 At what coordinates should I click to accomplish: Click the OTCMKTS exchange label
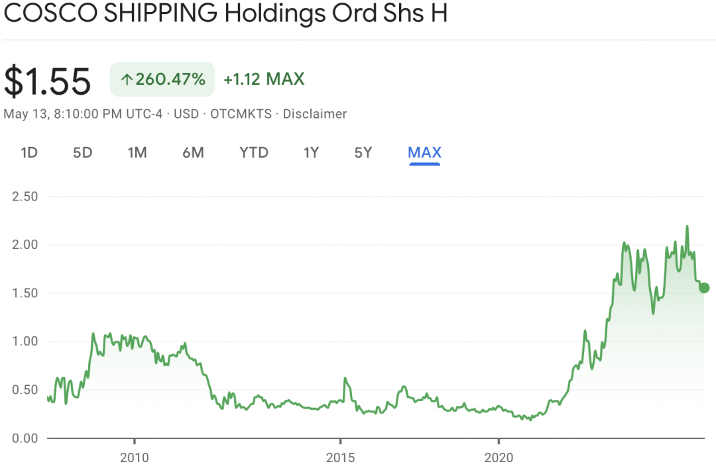(x=241, y=114)
